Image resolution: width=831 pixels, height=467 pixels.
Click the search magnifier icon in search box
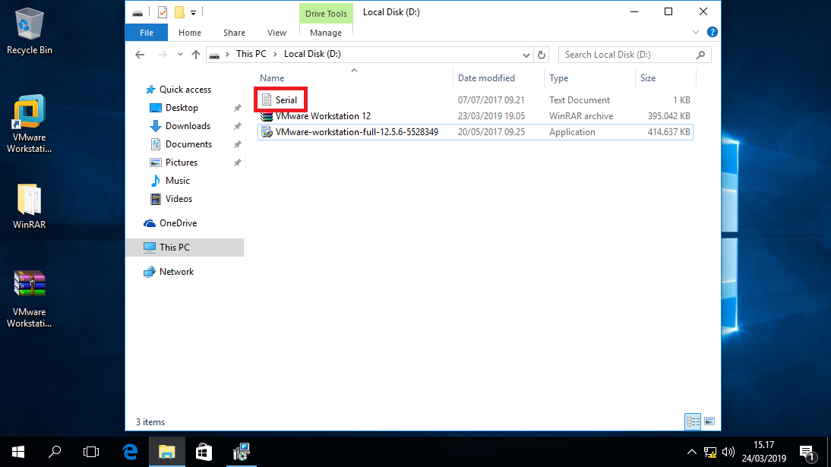(x=700, y=55)
